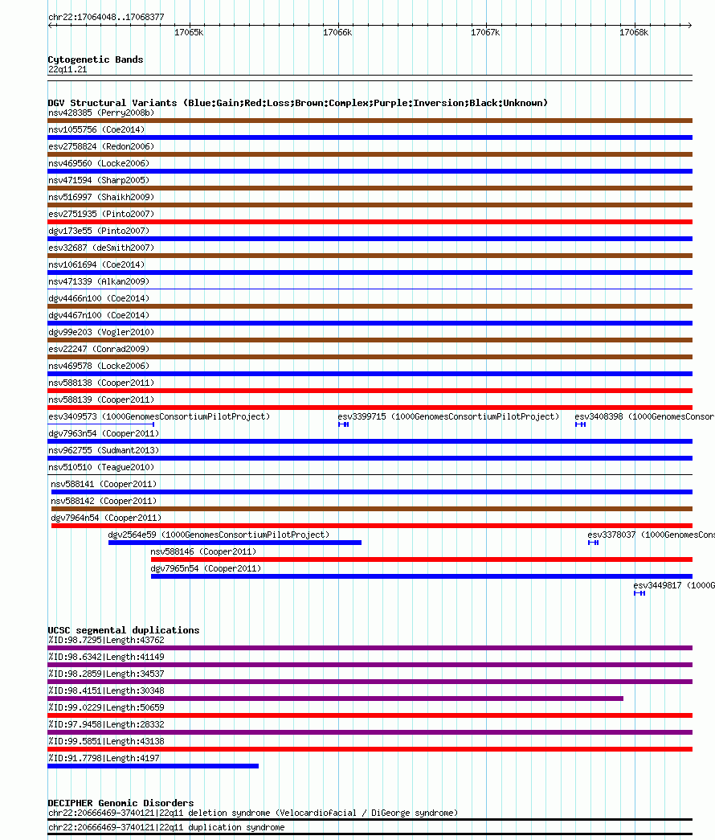
Task: Click the UCSC segmental duplications track title
Action: [x=124, y=630]
